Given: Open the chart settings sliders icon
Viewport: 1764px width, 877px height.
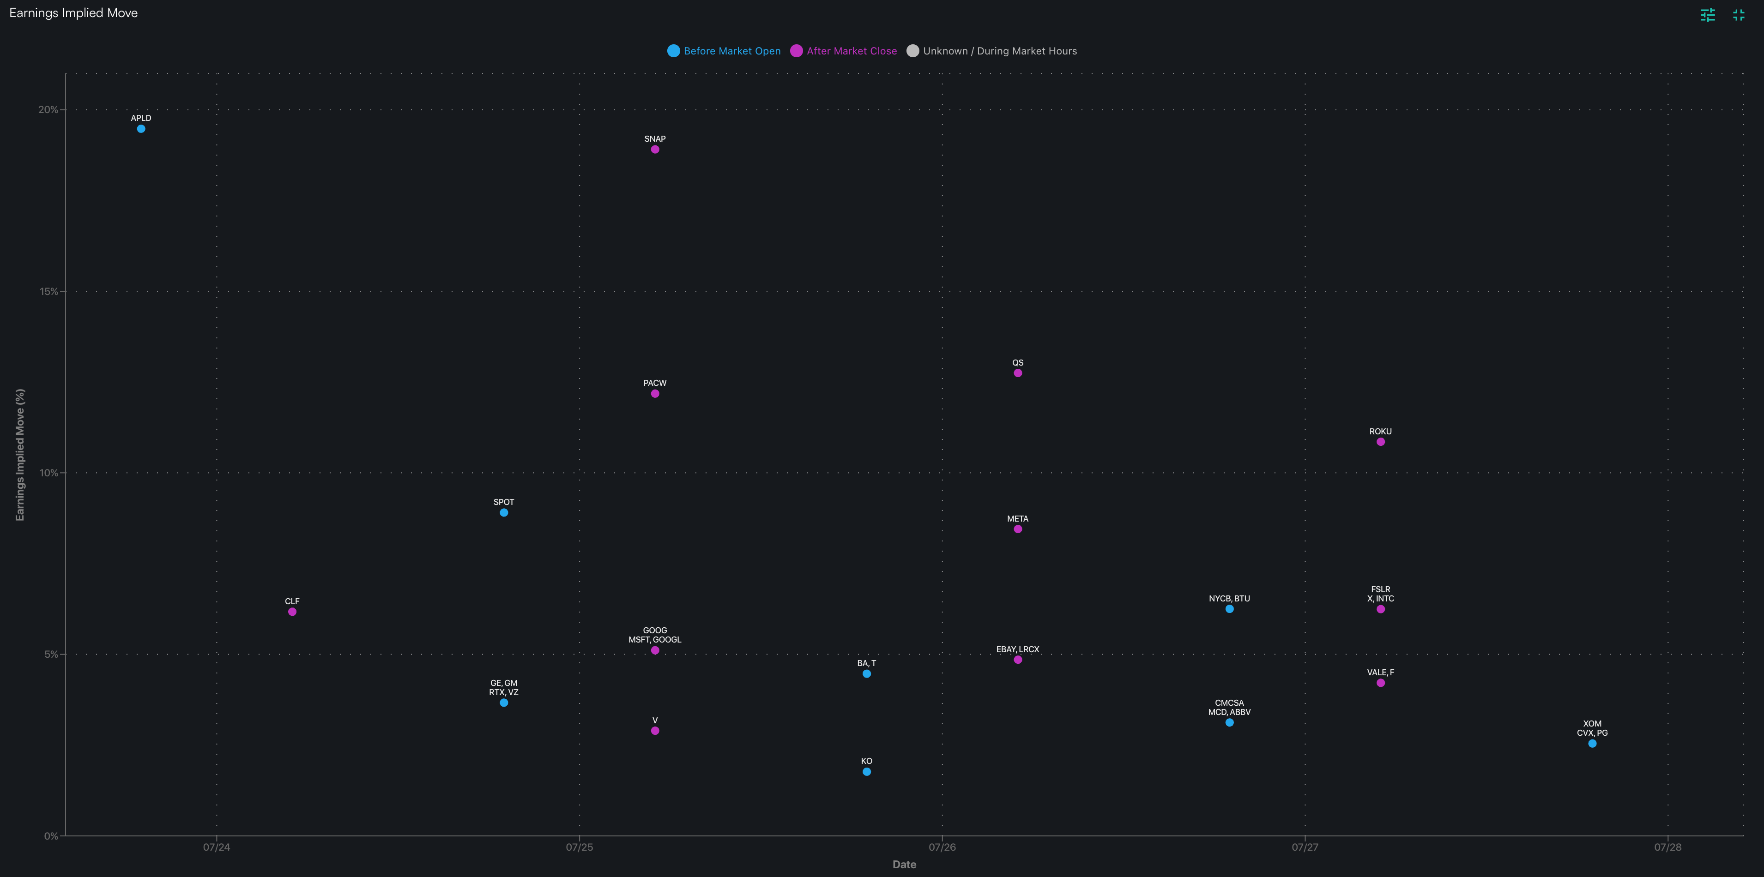Looking at the screenshot, I should click(x=1707, y=15).
